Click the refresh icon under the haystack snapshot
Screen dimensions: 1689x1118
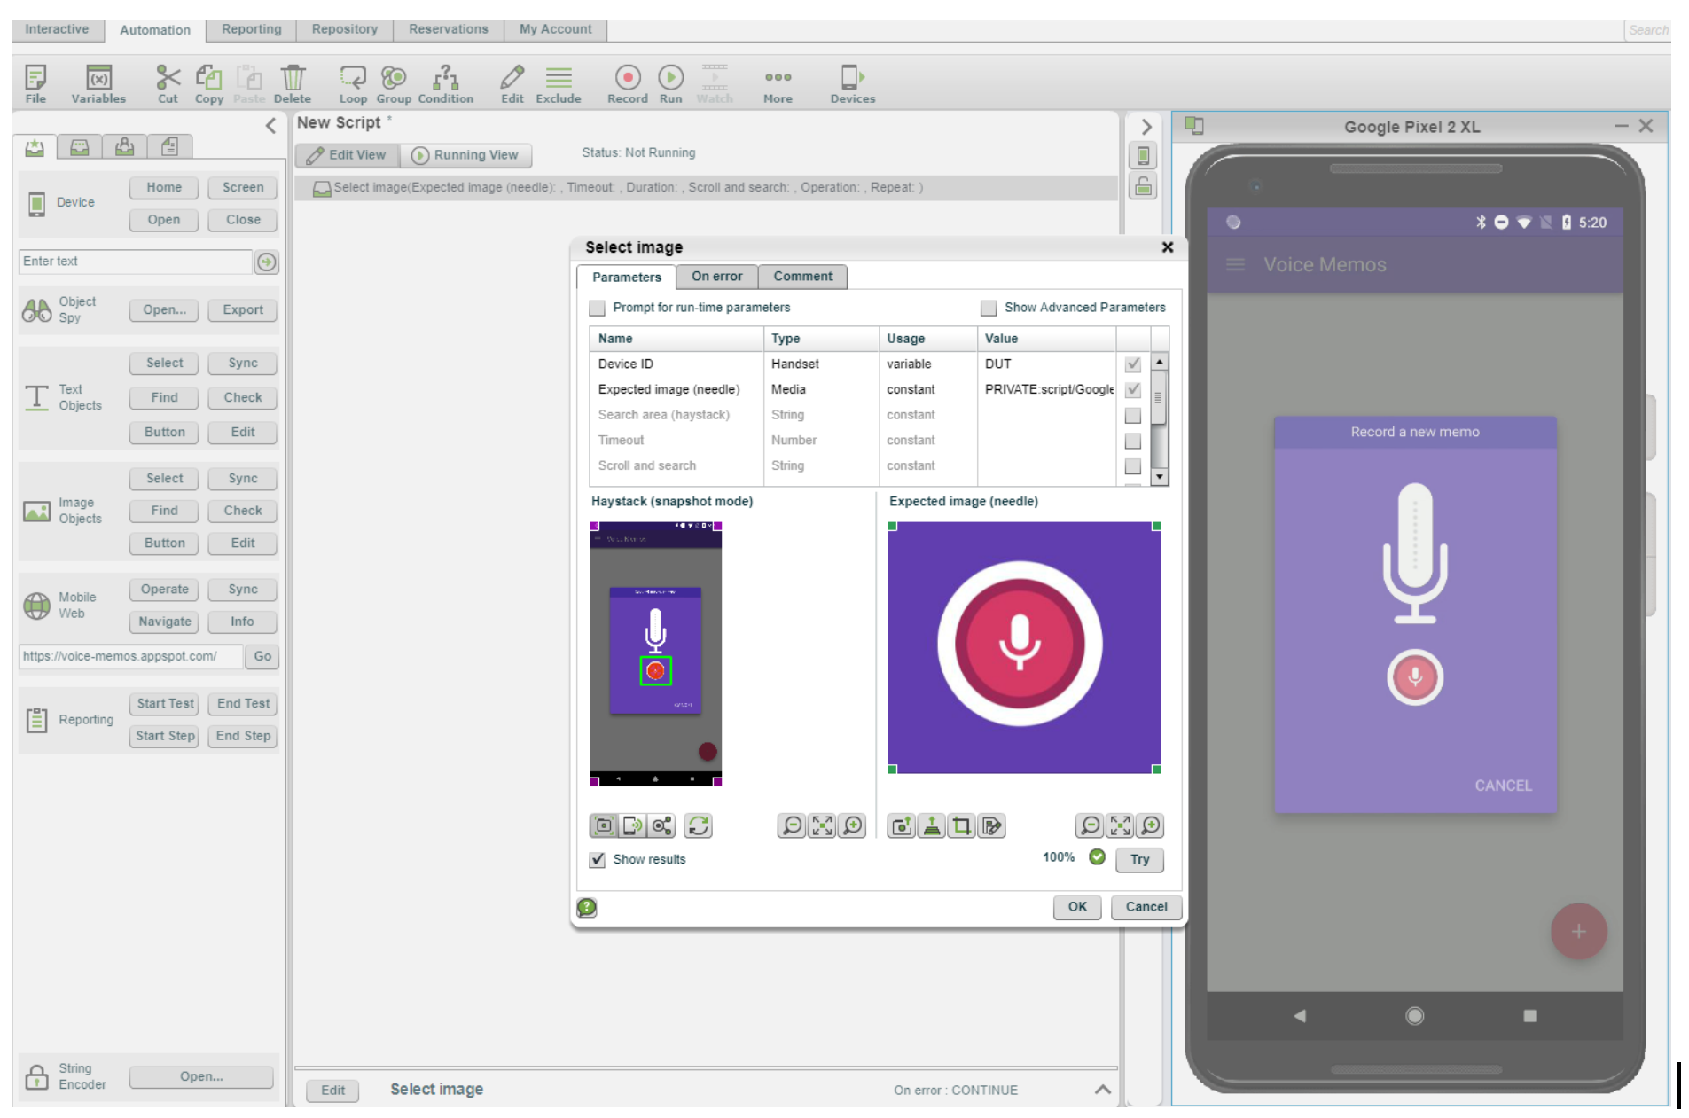[x=699, y=826]
